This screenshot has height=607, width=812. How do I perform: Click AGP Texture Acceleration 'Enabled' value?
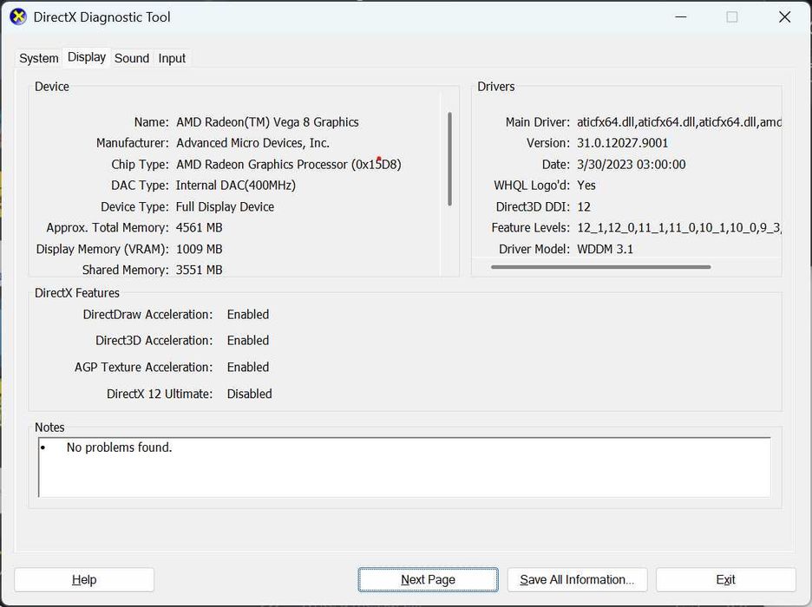point(248,368)
